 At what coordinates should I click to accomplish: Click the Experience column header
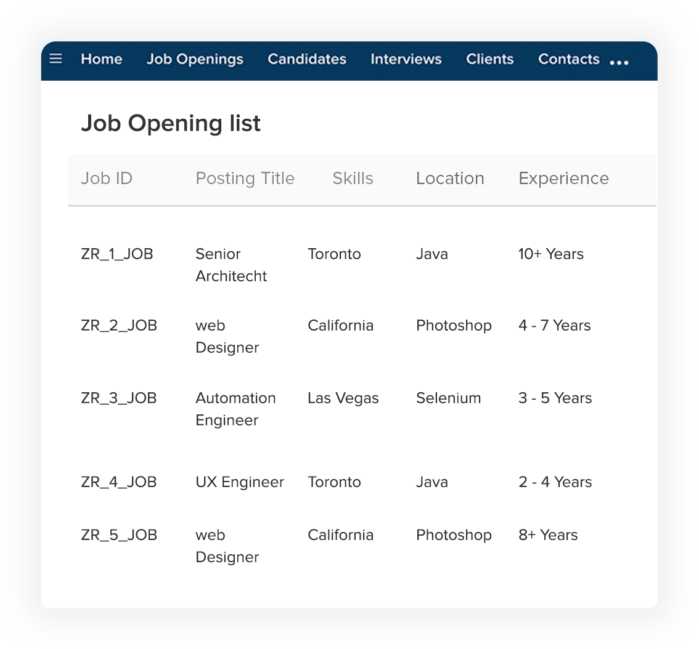coord(564,179)
